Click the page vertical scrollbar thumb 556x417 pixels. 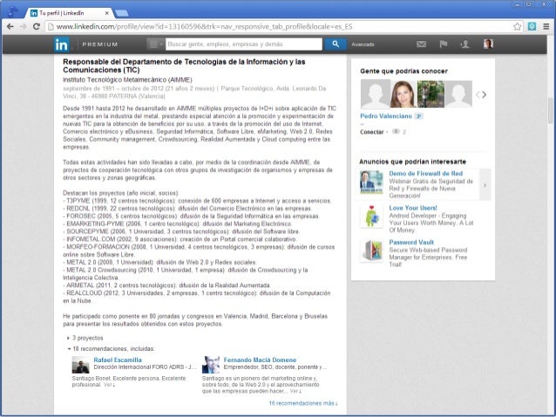tap(551, 110)
